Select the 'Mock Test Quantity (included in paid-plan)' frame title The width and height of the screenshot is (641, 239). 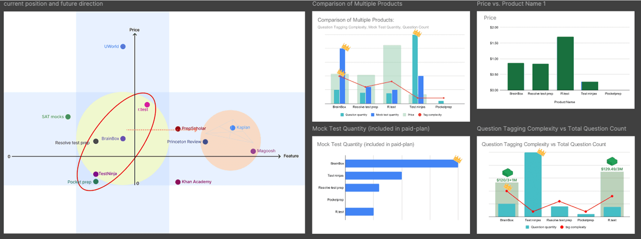click(x=371, y=129)
